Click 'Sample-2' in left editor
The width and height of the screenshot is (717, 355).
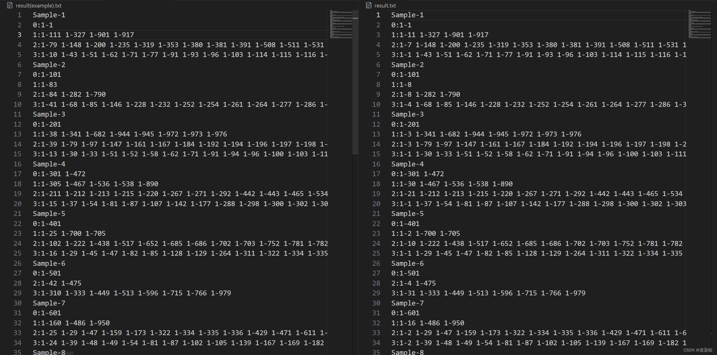pos(49,65)
